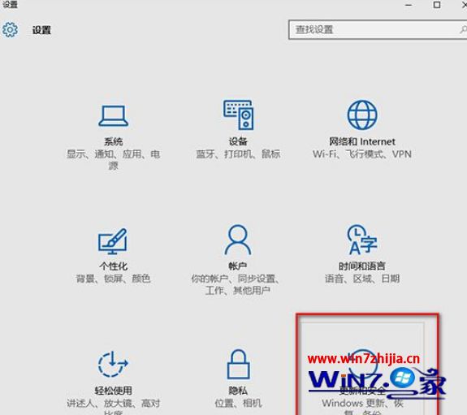Open the 帐户 person icon

[x=238, y=240]
